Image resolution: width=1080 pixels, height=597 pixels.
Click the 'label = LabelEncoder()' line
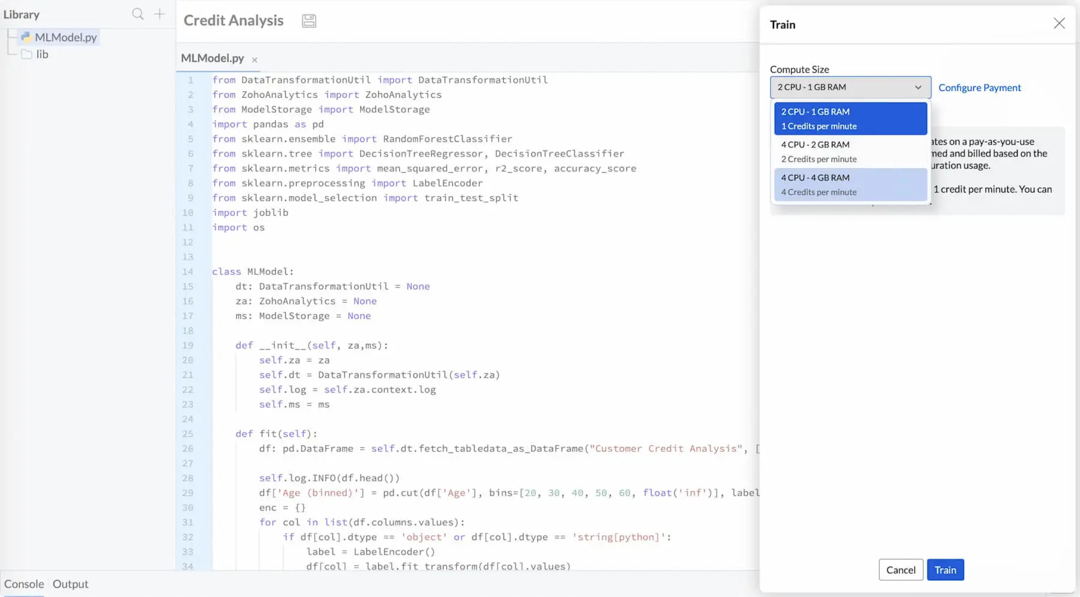pyautogui.click(x=371, y=552)
